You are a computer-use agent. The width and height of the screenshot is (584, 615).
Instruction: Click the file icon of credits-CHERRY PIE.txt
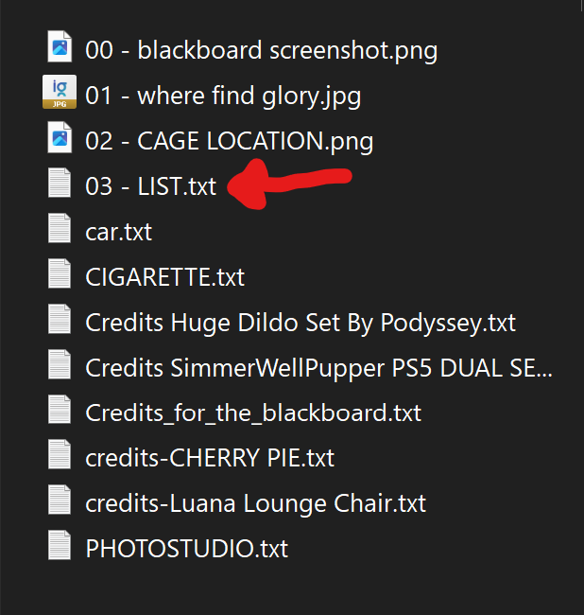[60, 454]
